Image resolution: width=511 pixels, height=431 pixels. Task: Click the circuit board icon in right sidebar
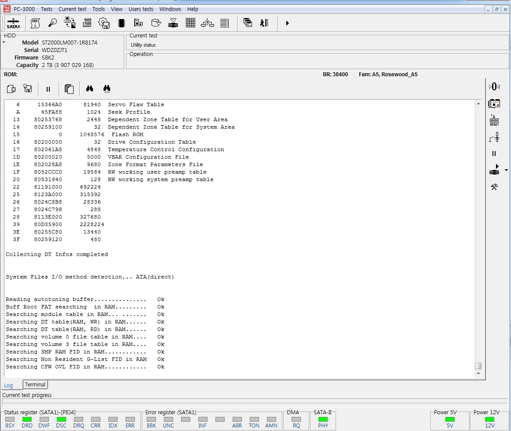coord(494,104)
